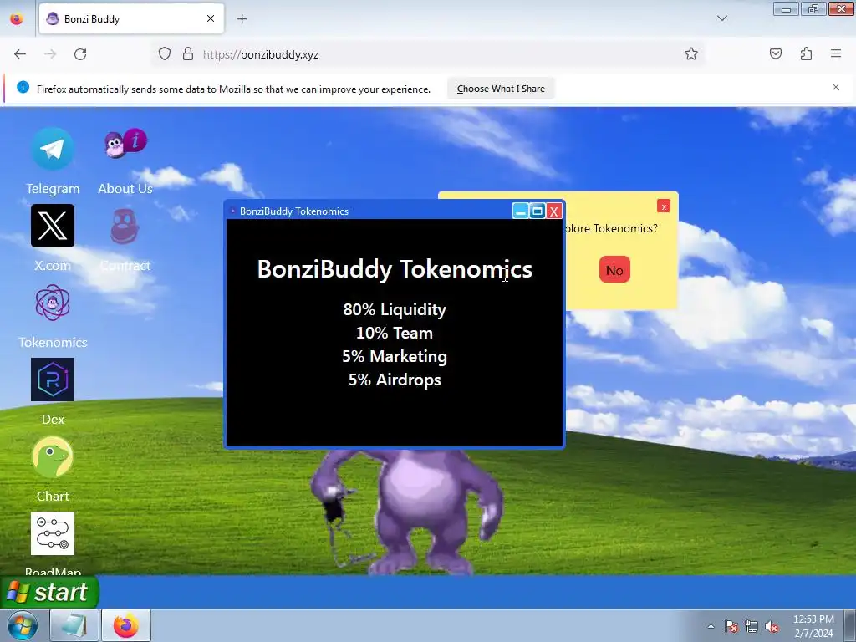Select the Bonzi Buddy tab
This screenshot has height=642, width=856.
tap(131, 18)
